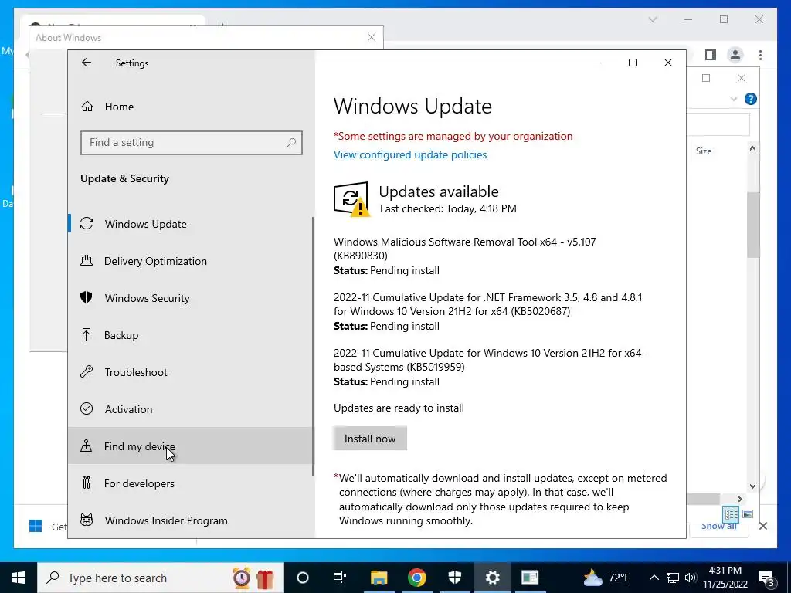This screenshot has height=593, width=791.
Task: Click the Updates available heading
Action: tap(439, 191)
